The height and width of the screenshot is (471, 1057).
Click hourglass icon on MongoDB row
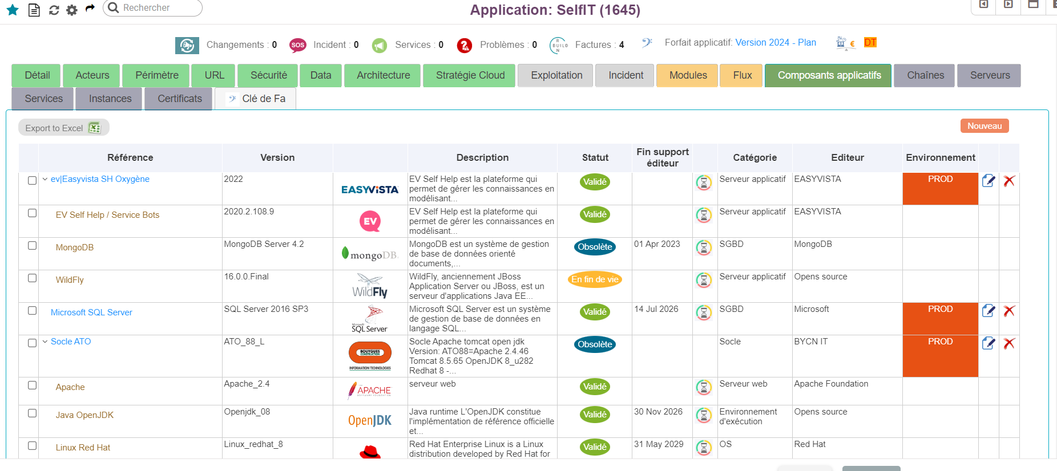[704, 248]
